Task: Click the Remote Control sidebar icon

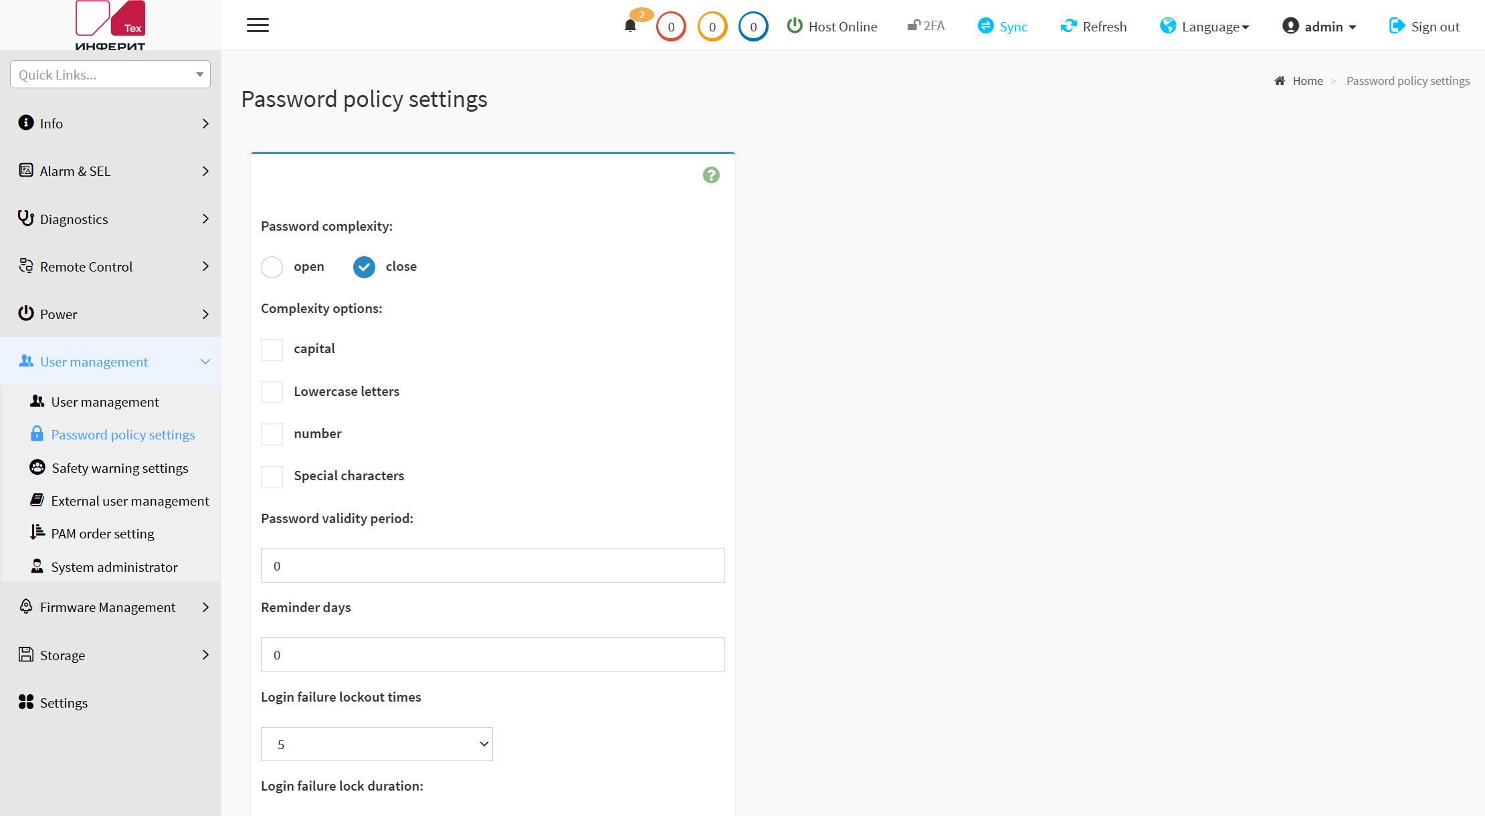Action: 26,266
